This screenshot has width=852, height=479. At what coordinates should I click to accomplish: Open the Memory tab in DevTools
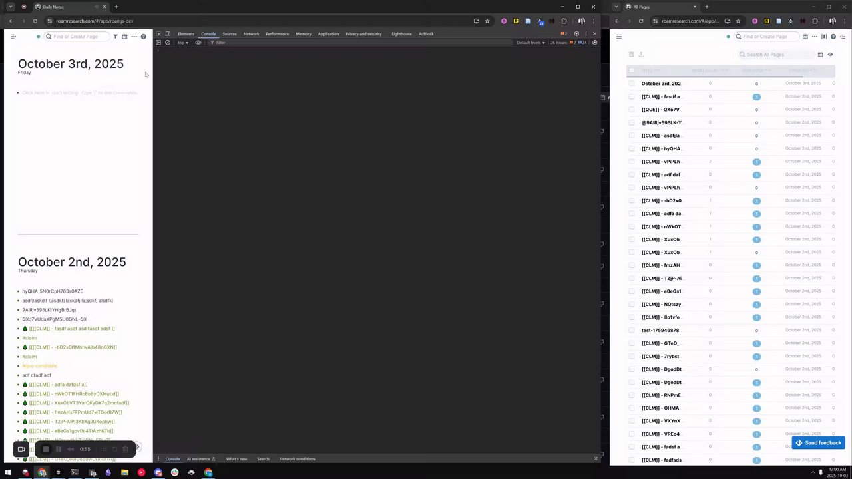304,34
